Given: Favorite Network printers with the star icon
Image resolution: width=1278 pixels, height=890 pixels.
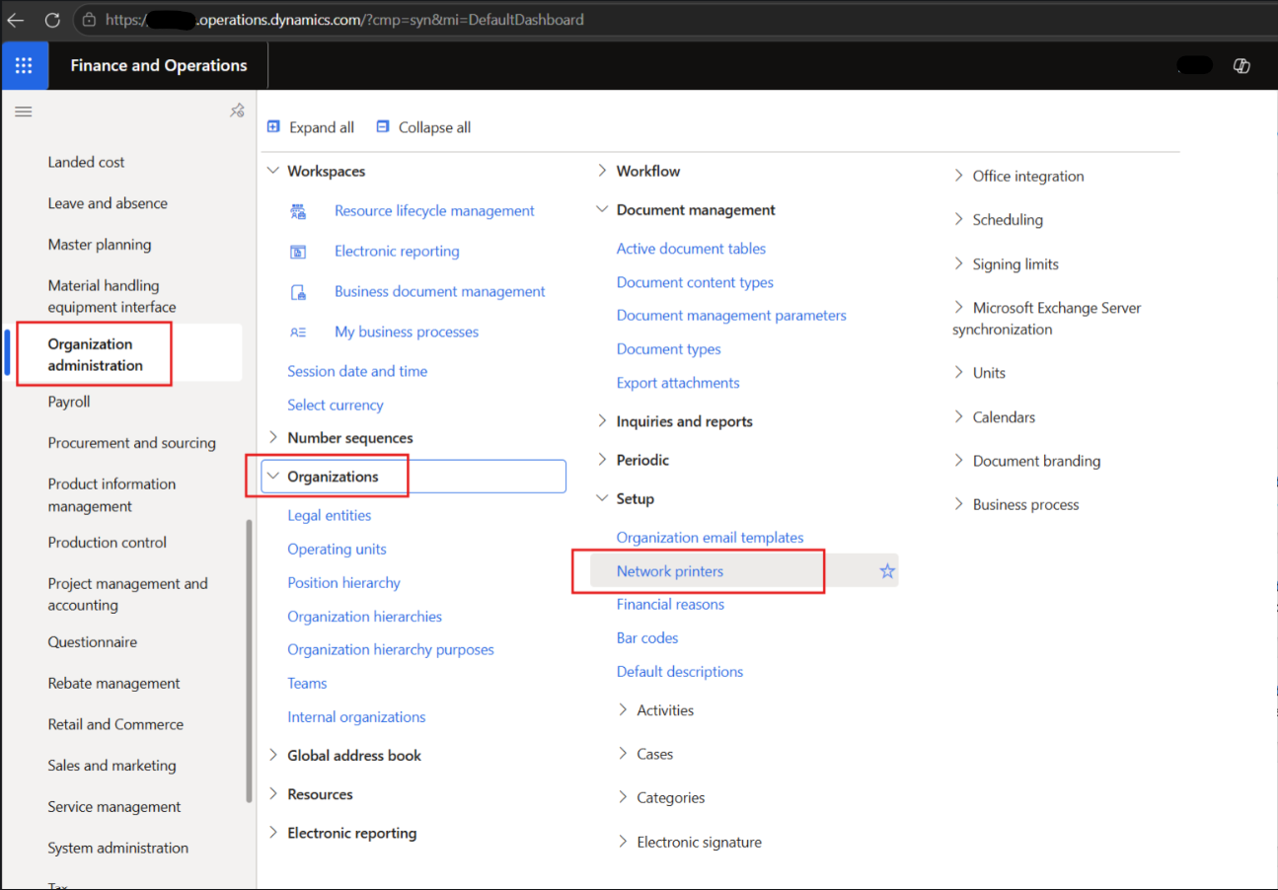Looking at the screenshot, I should pyautogui.click(x=887, y=571).
